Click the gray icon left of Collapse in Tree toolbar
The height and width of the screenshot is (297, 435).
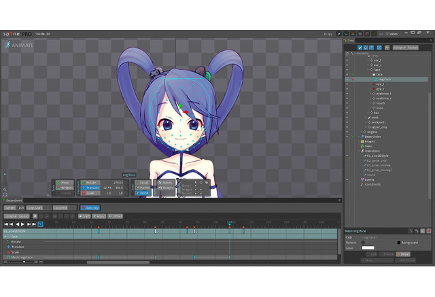pyautogui.click(x=387, y=48)
